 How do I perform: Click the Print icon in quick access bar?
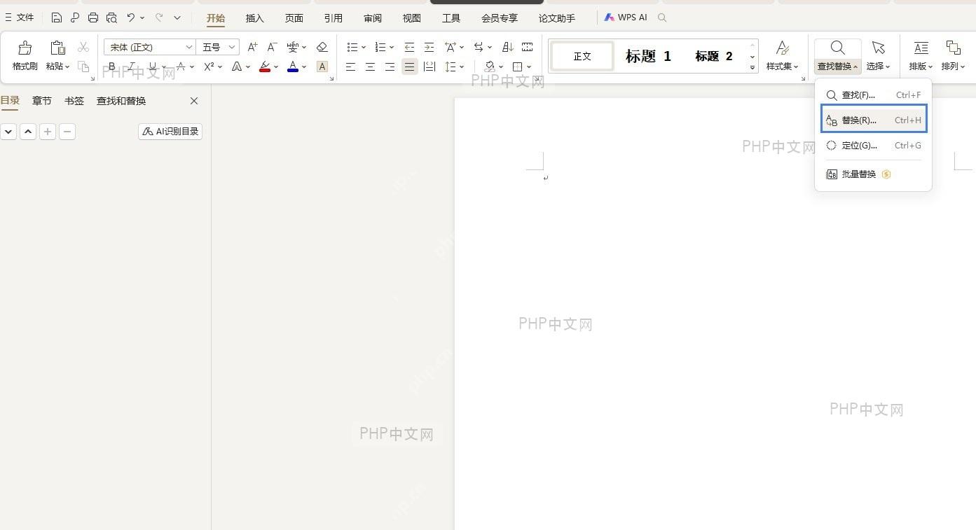click(x=93, y=18)
